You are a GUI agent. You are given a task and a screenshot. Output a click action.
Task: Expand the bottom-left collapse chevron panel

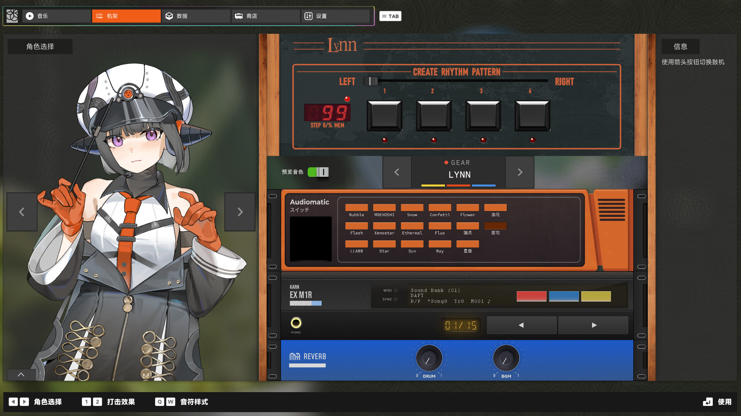(21, 374)
